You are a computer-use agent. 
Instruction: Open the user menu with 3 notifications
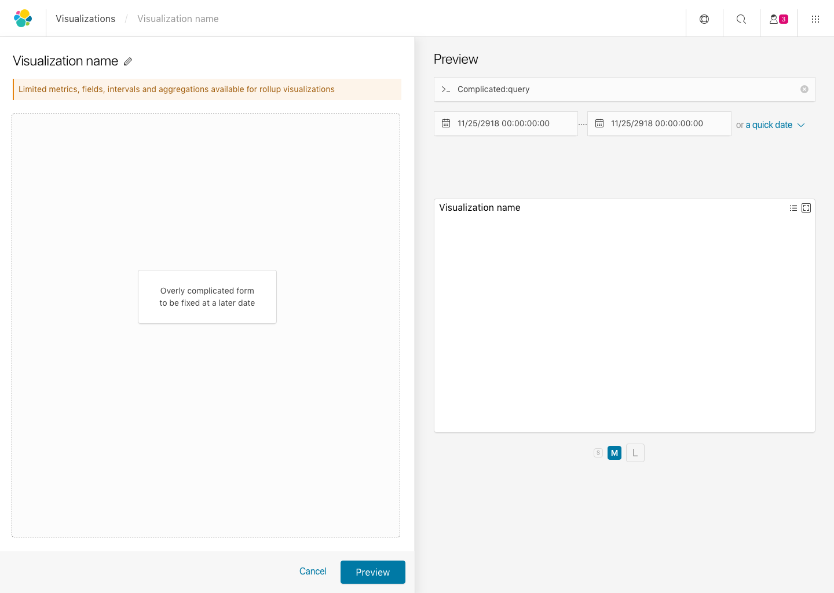click(778, 19)
